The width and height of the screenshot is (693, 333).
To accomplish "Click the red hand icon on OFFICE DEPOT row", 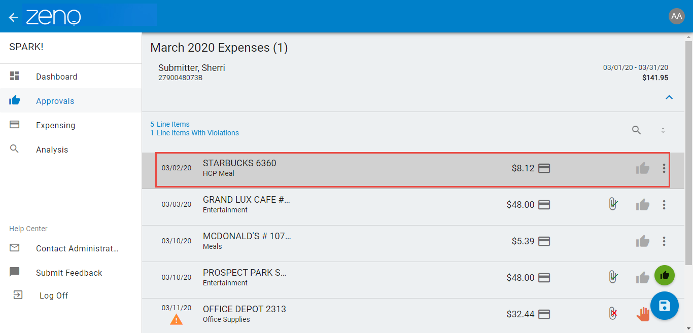I will coord(642,314).
